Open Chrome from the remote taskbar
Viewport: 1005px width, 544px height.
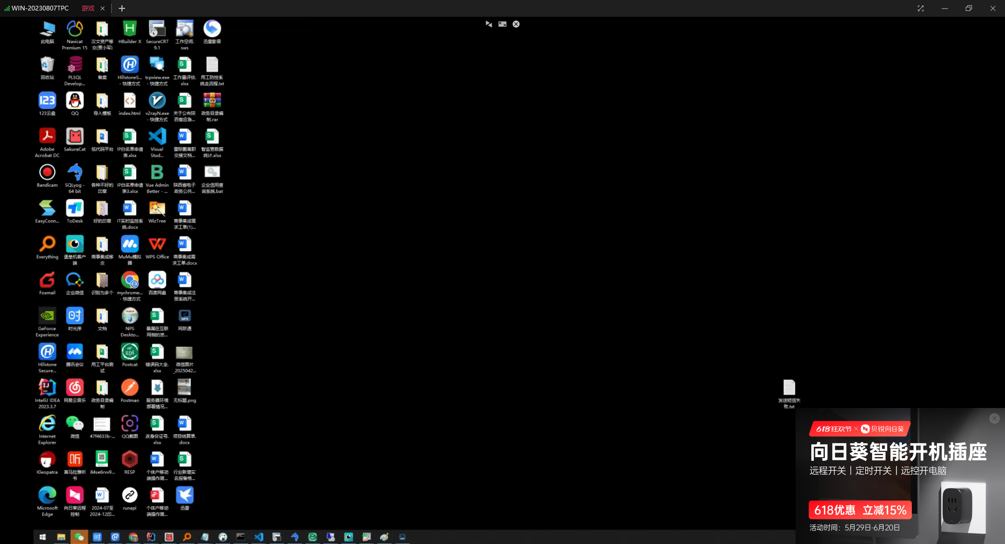(x=133, y=537)
